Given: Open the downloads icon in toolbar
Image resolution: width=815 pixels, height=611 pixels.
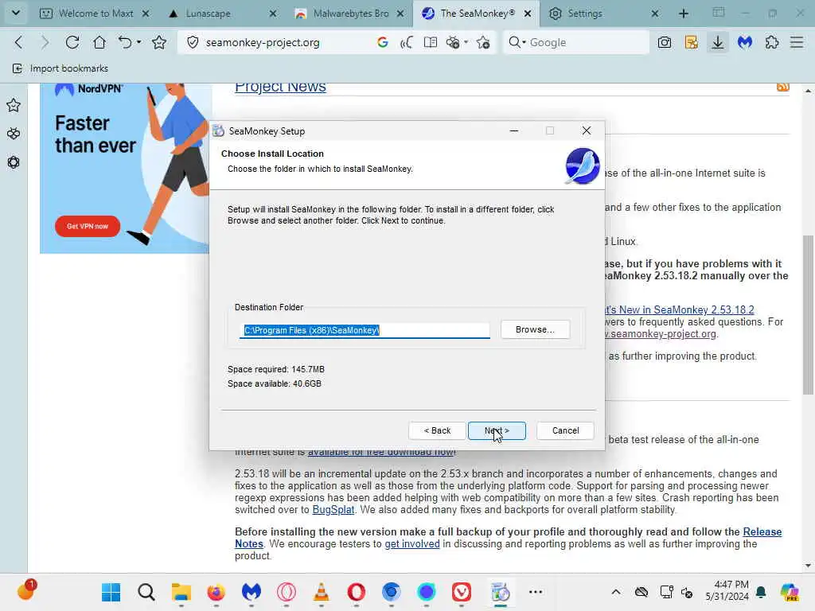Looking at the screenshot, I should click(x=718, y=43).
